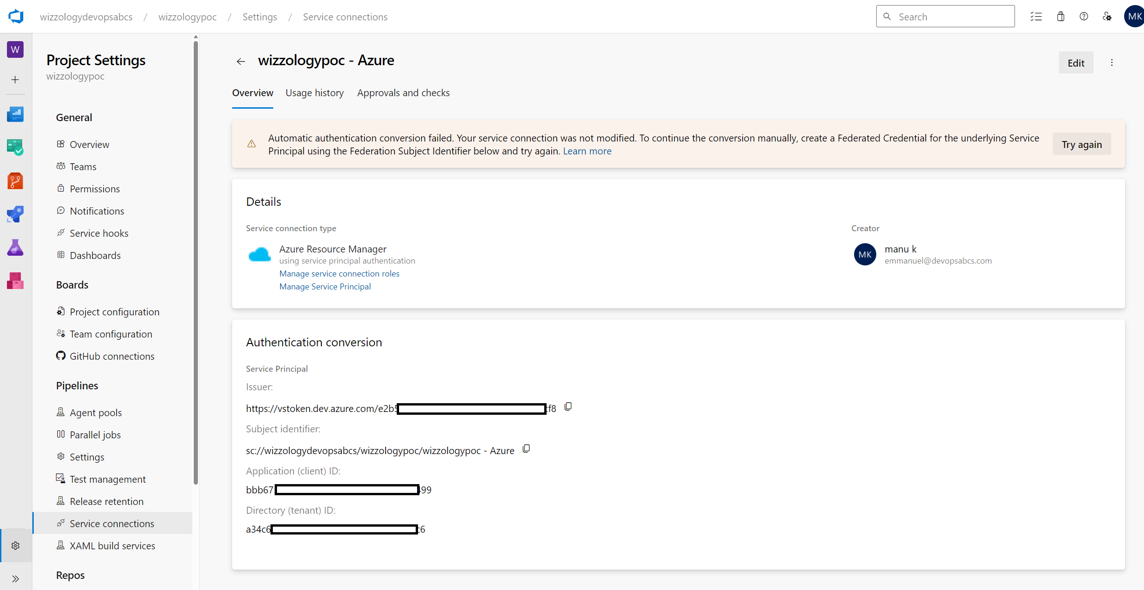
Task: Select Agent pools in the Pipelines settings
Action: point(96,412)
